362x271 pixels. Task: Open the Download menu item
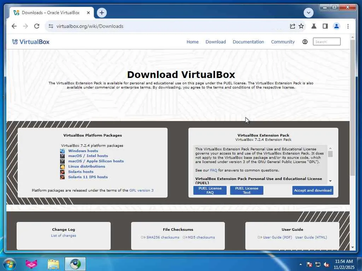216,42
